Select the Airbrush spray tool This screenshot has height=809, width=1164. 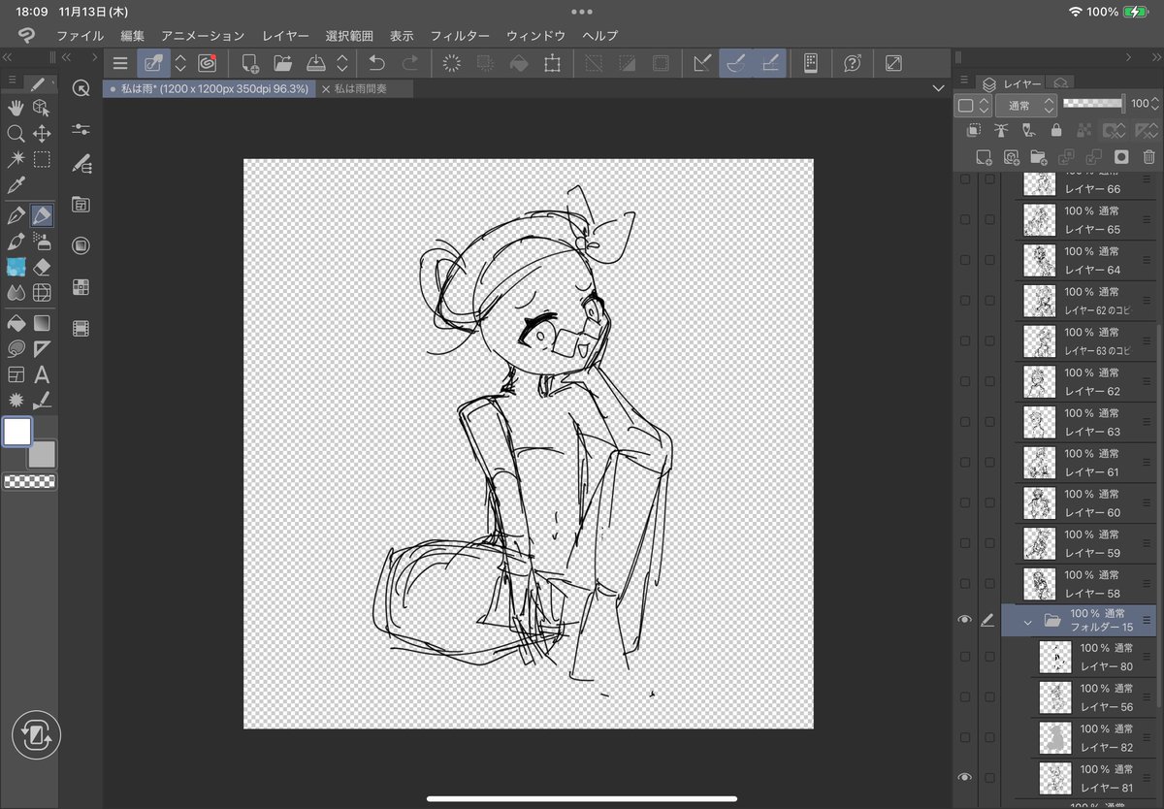click(x=42, y=241)
